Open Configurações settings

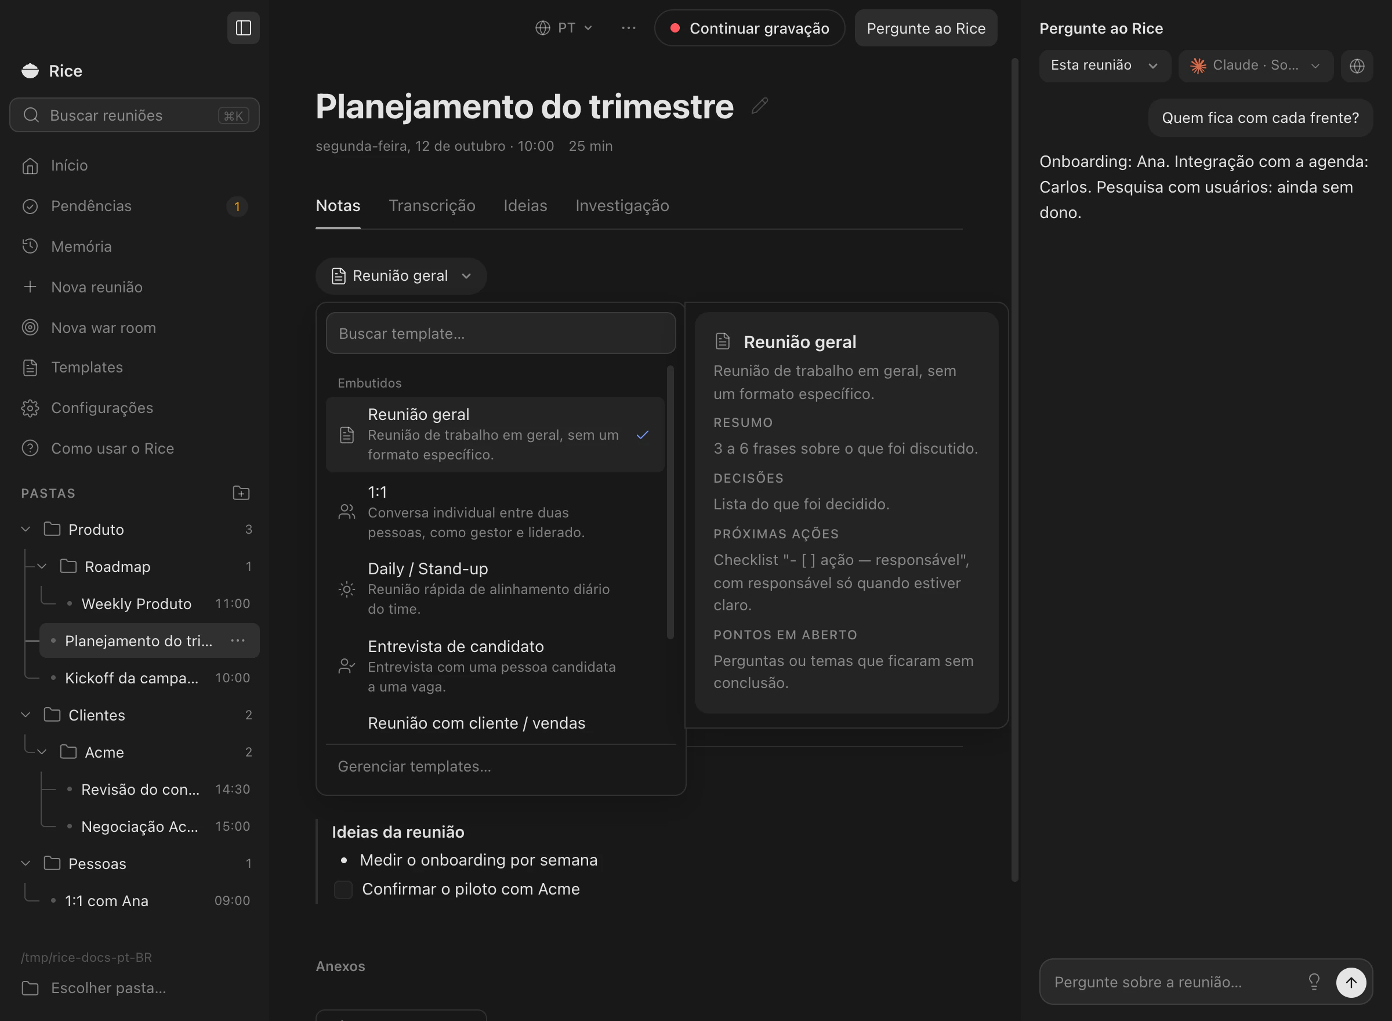tap(135, 408)
